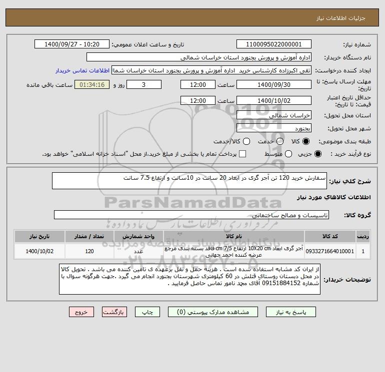Viewport: 385px width, 372px height.
Task: Click item code 0933271664010001 cell
Action: 330,251
